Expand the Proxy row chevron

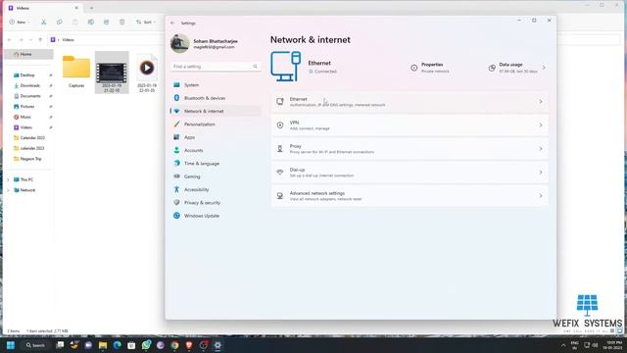541,149
